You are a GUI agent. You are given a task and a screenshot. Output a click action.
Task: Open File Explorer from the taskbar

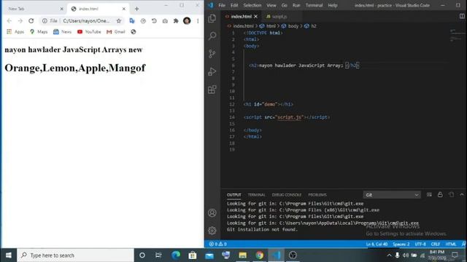[x=243, y=255]
